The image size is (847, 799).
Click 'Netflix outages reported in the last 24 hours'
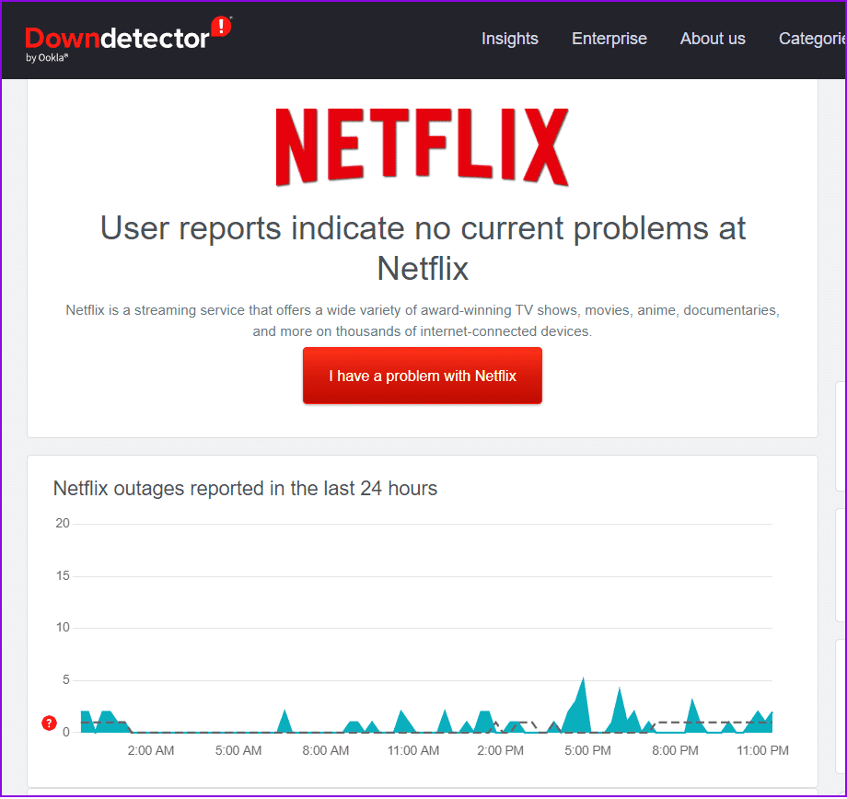245,489
